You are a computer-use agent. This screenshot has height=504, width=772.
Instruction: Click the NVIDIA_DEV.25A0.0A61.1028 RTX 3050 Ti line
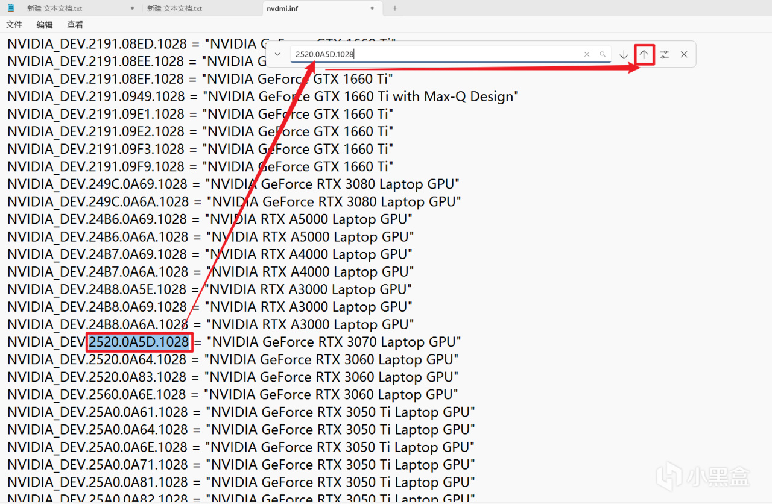241,412
